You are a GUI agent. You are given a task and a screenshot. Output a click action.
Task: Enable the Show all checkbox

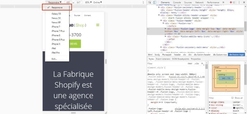pyautogui.click(x=232, y=98)
